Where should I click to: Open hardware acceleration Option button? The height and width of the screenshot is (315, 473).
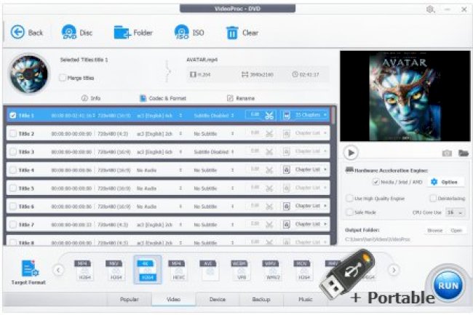tap(445, 182)
